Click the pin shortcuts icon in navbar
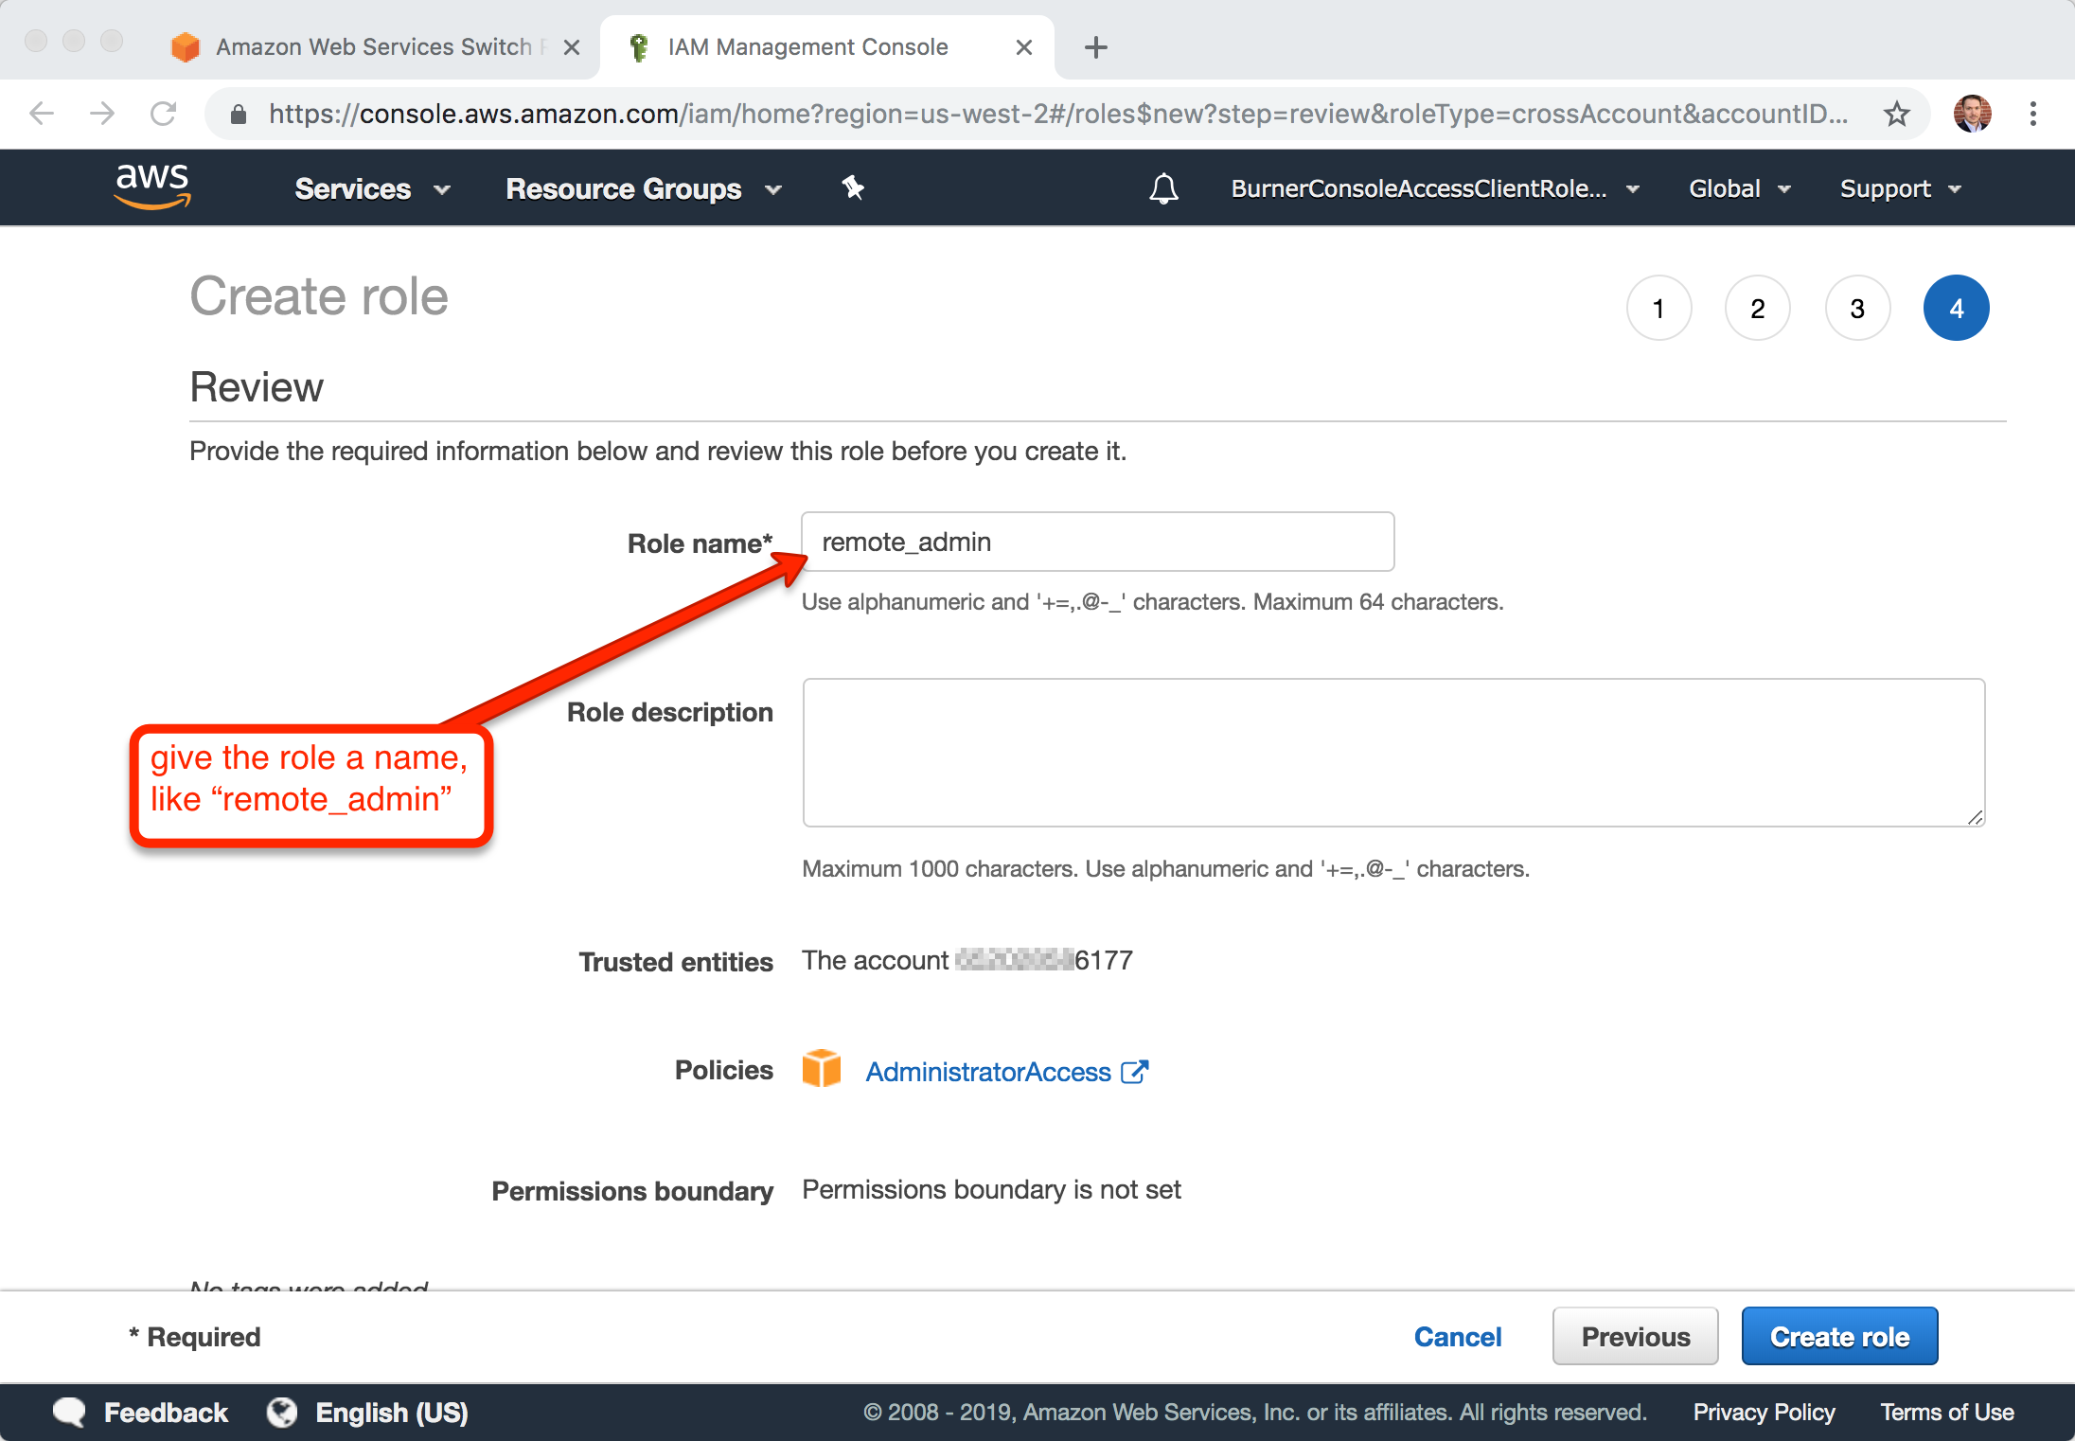2075x1441 pixels. pyautogui.click(x=853, y=187)
